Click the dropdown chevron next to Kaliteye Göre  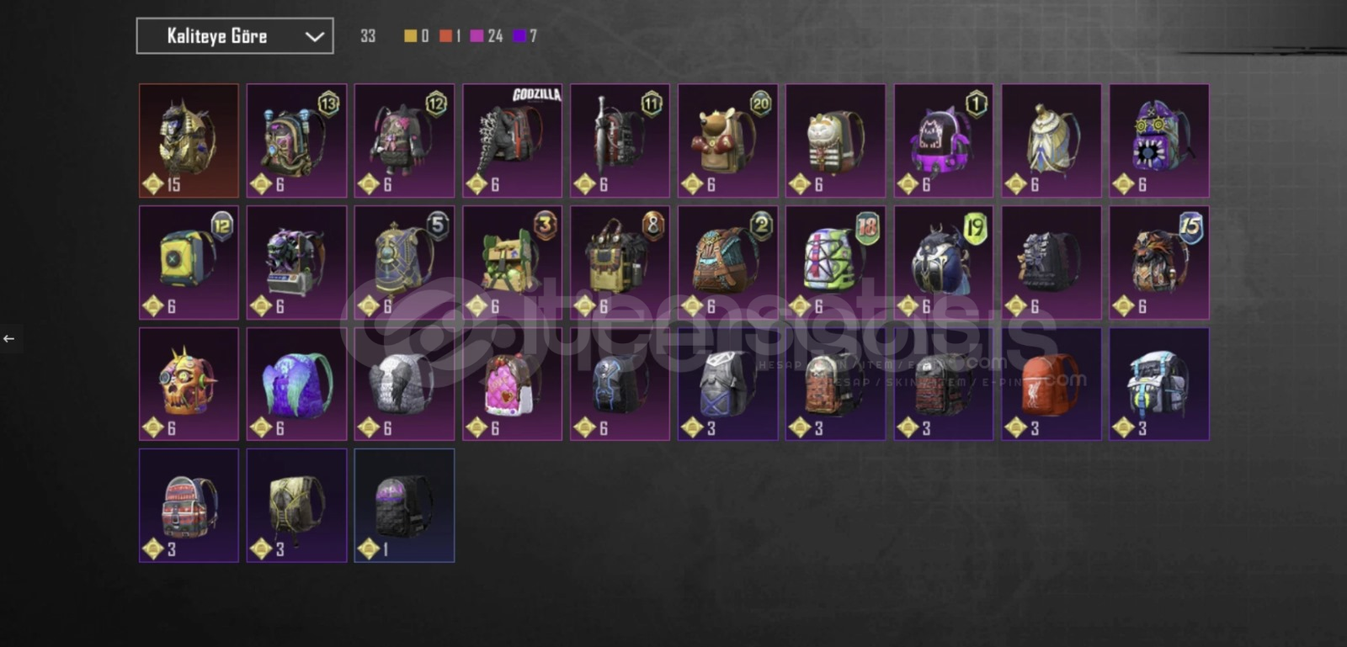(x=314, y=36)
